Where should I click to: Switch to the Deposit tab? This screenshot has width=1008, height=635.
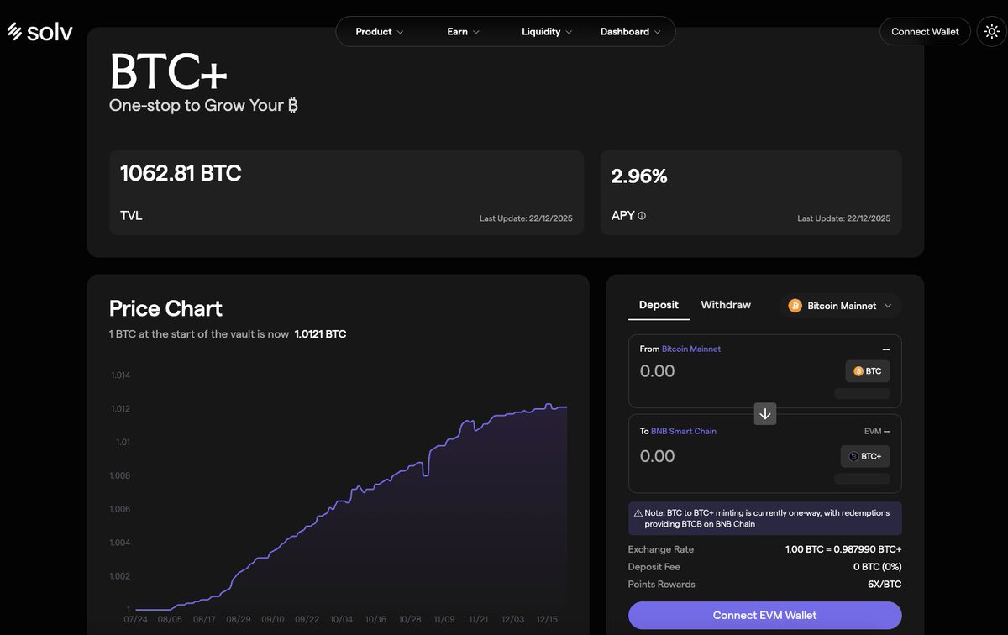(x=659, y=305)
